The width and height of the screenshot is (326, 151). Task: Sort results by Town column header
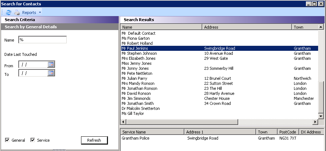click(x=305, y=27)
